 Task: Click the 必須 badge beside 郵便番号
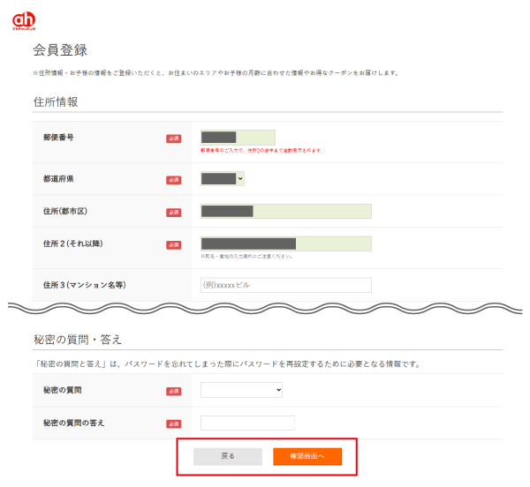click(x=173, y=139)
